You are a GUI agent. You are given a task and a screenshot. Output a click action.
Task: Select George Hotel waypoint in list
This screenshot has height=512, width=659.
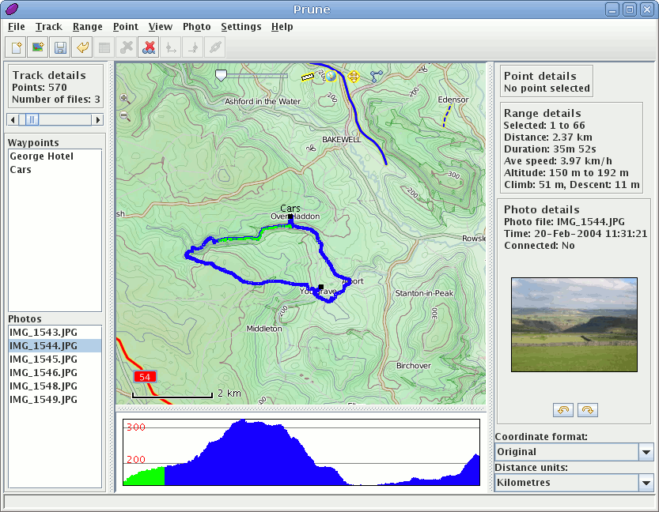pyautogui.click(x=42, y=156)
